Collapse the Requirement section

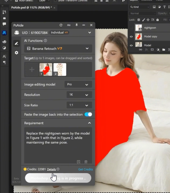pos(90,123)
